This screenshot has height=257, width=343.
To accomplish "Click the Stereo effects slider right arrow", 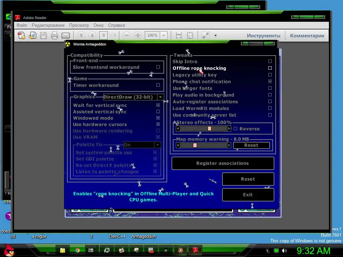I will (229, 128).
